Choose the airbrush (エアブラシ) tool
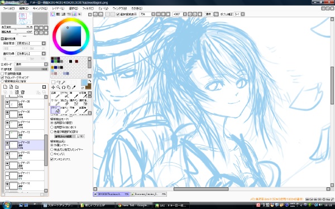Viewport: 335px width, 209px height. pyautogui.click(x=65, y=95)
